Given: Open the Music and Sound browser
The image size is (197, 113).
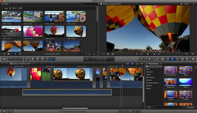Looking at the screenshot, I should point(167,59).
